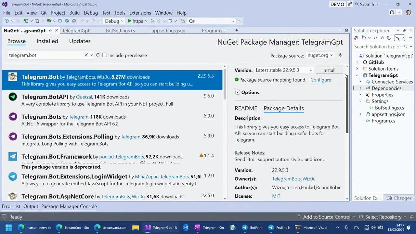Open the StreamYard Edge taskbar window
The image size is (416, 234).
(x=72, y=227)
